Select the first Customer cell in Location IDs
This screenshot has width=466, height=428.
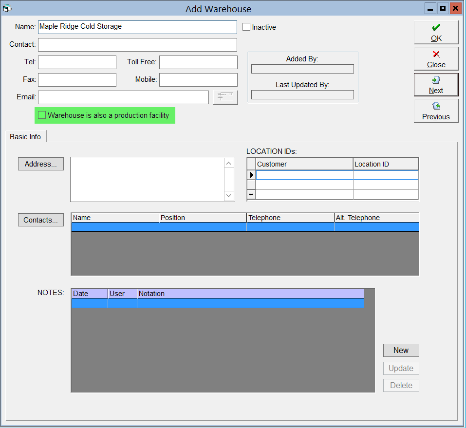click(x=304, y=175)
